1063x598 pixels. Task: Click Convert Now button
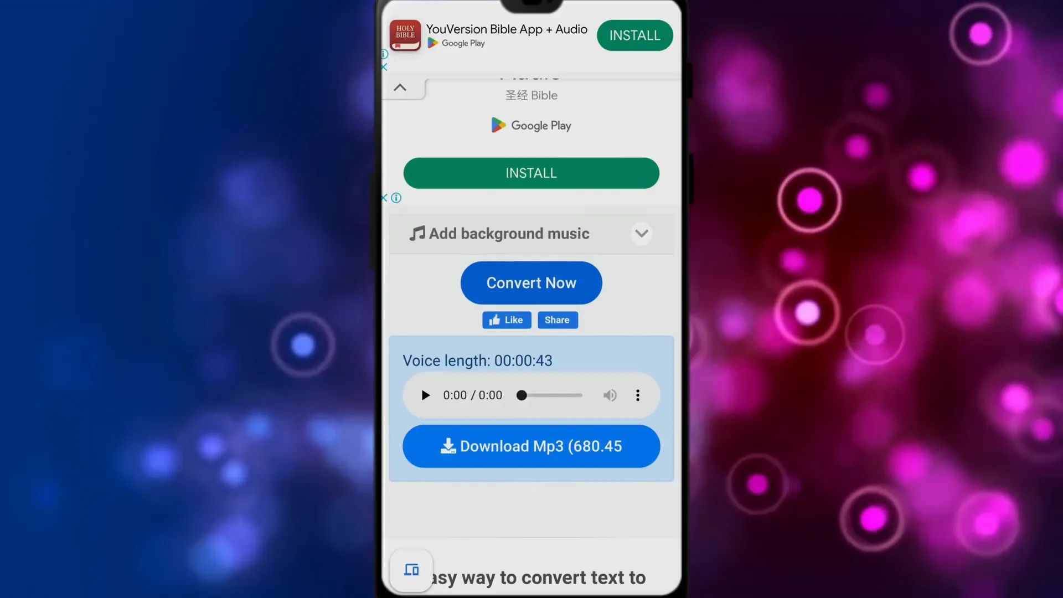coord(531,282)
